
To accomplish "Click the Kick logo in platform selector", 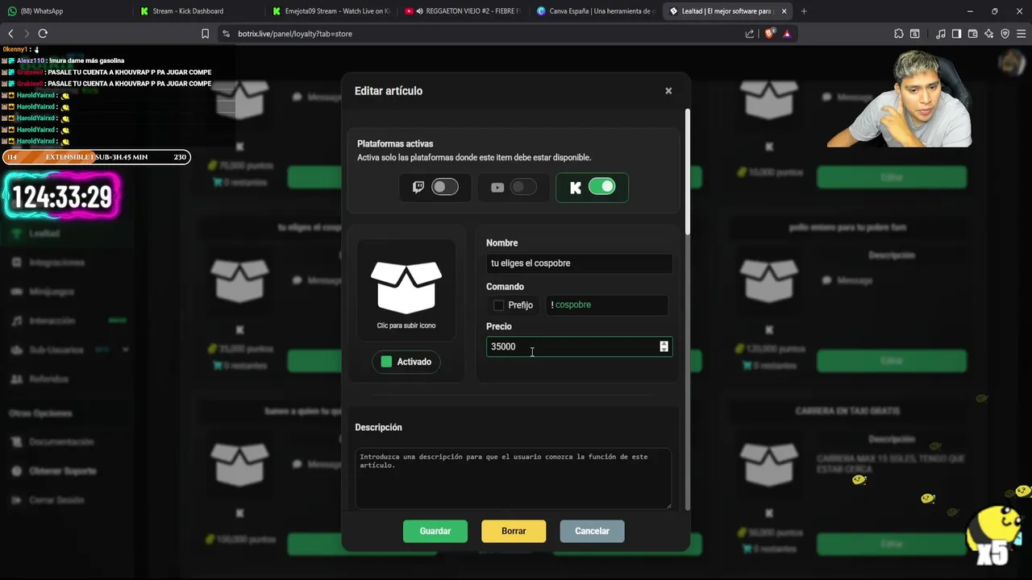I will (x=576, y=188).
